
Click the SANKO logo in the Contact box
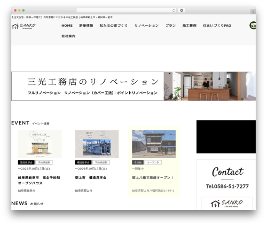pos(227,204)
